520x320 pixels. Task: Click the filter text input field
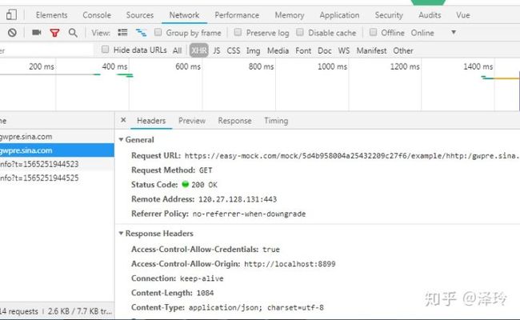click(x=46, y=50)
